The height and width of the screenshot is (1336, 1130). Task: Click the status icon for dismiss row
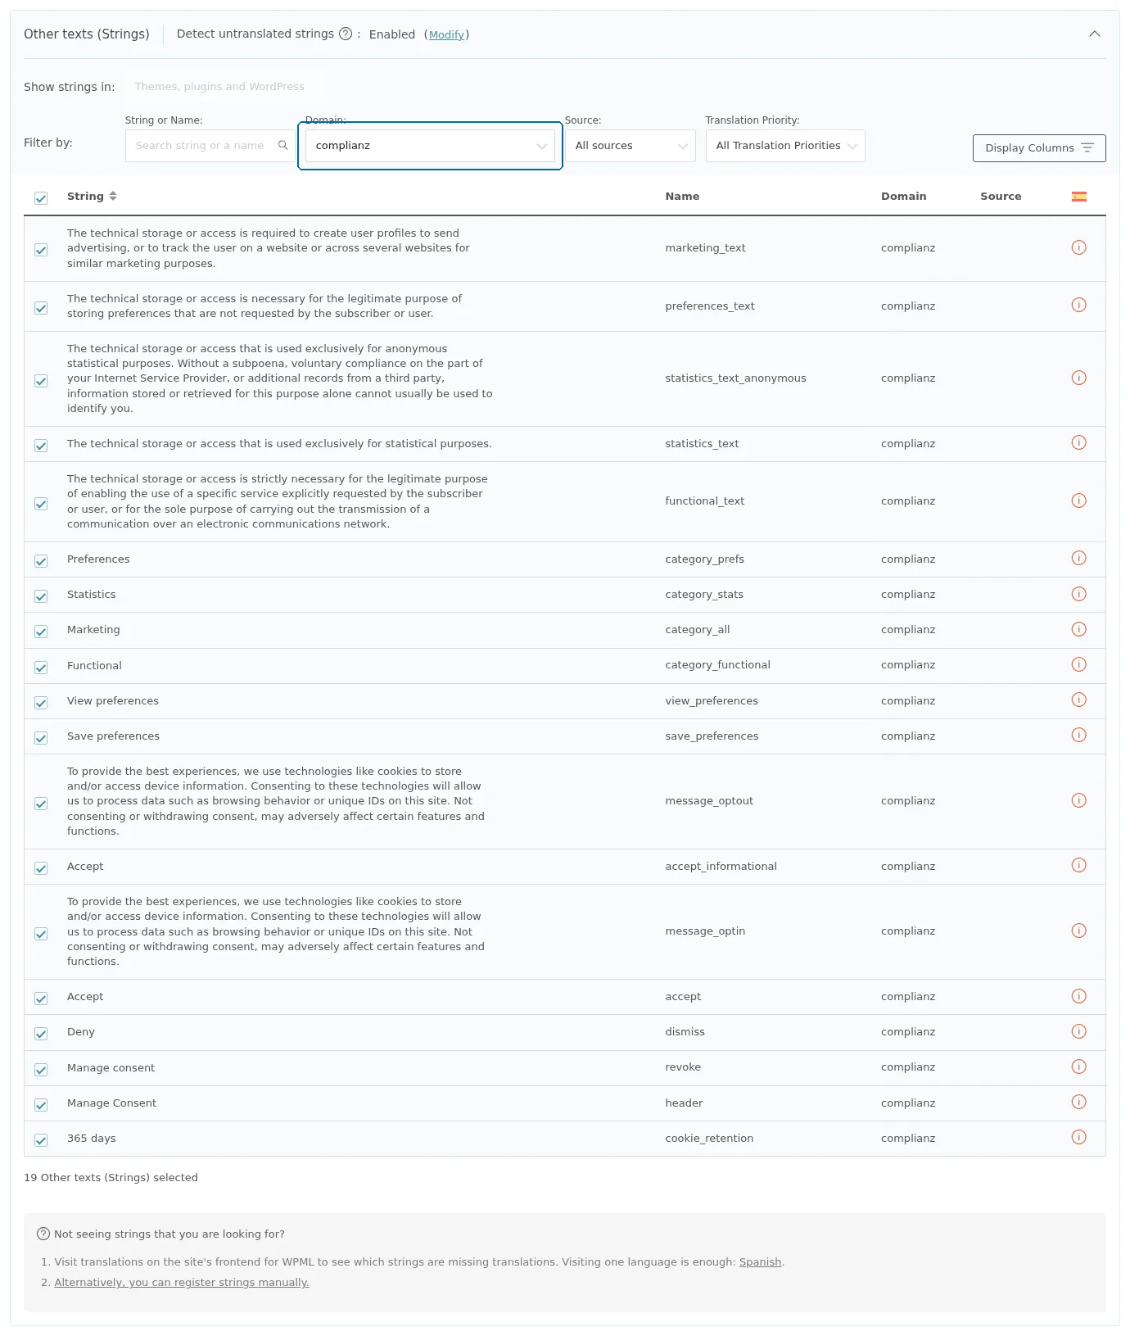[1079, 1031]
